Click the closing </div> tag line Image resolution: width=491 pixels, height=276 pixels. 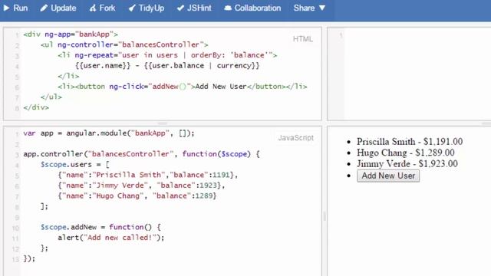click(36, 107)
